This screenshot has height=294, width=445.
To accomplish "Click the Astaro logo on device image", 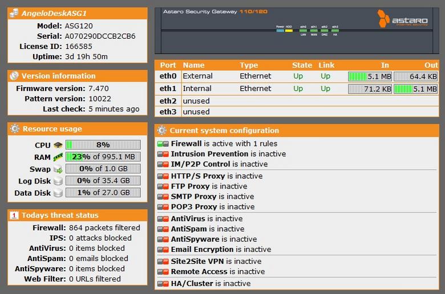I will click(x=402, y=19).
